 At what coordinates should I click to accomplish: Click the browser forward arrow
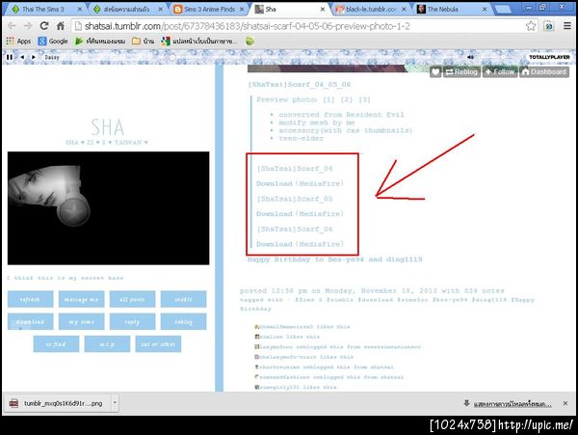28,26
